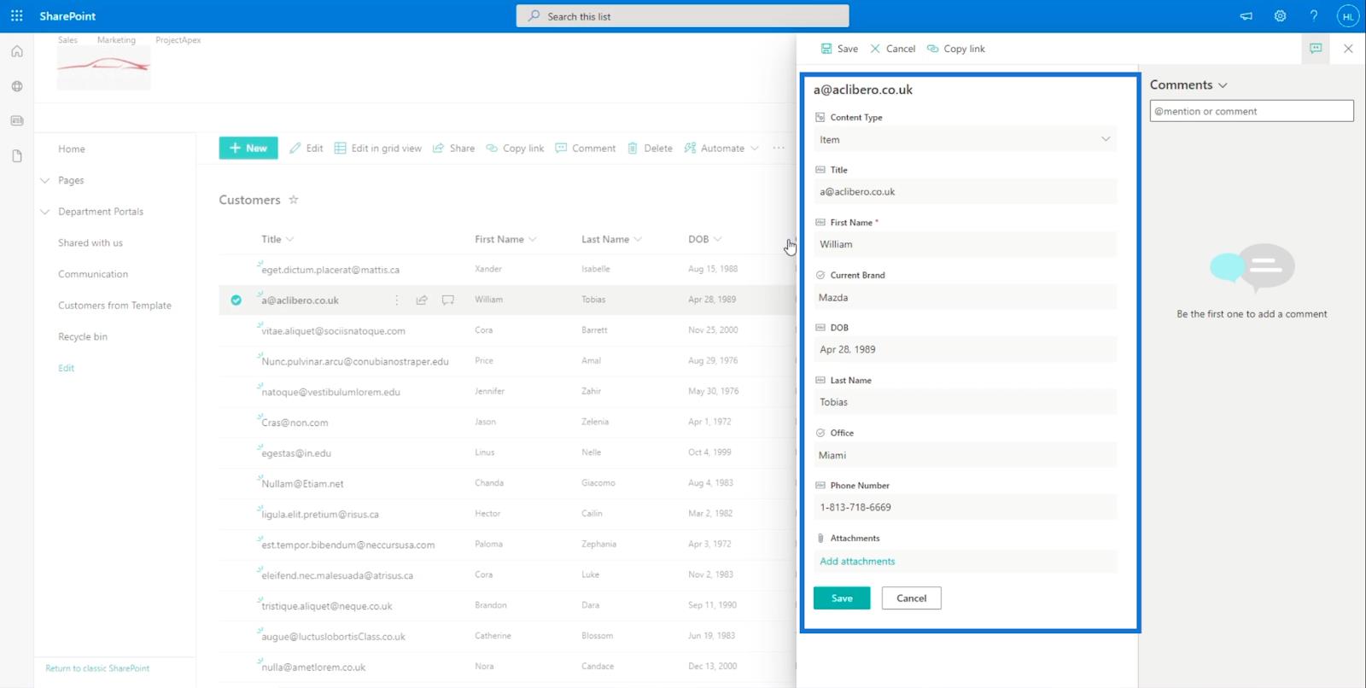This screenshot has height=688, width=1366.
Task: Open the help question mark icon
Action: tap(1314, 15)
